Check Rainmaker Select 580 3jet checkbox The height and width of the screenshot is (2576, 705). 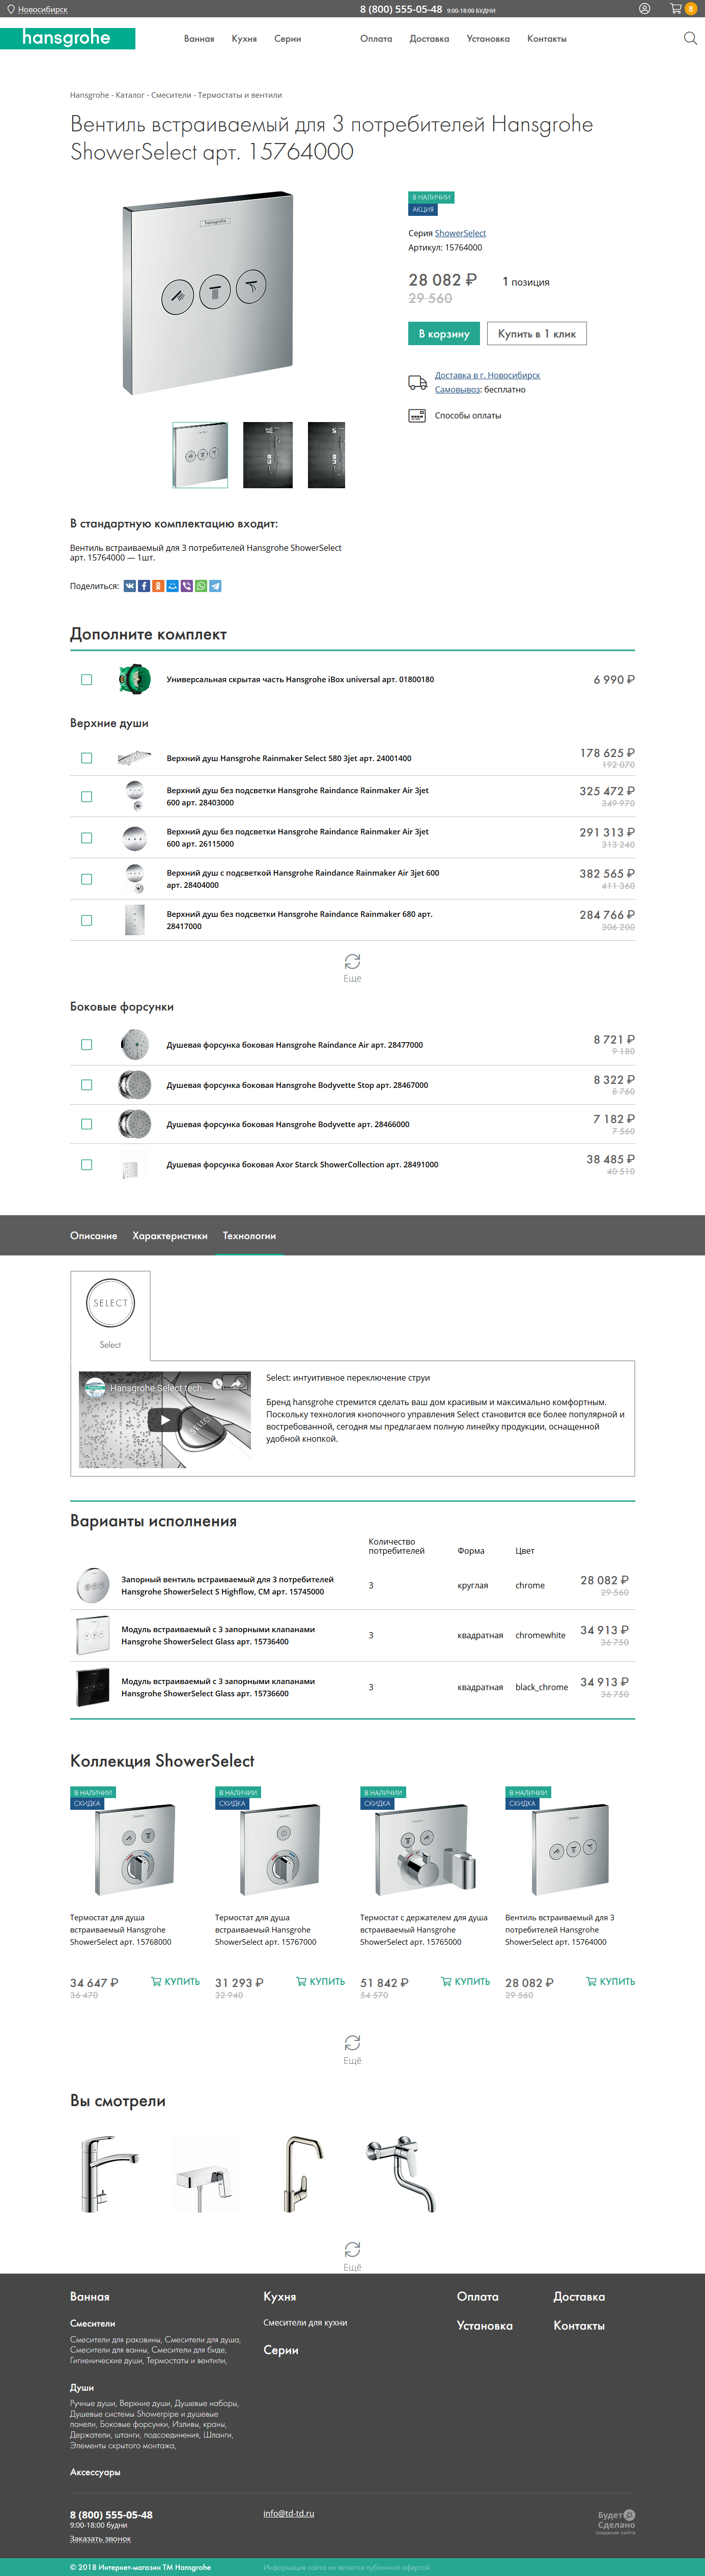coord(87,758)
